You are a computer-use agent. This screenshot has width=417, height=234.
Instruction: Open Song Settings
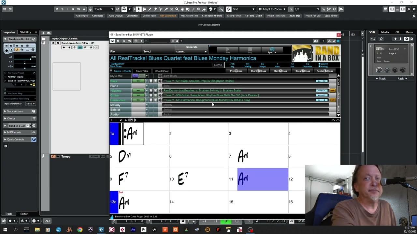tap(303, 71)
